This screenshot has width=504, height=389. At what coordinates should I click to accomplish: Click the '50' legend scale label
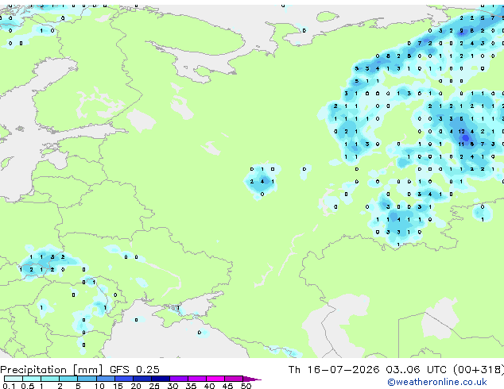coord(246,386)
